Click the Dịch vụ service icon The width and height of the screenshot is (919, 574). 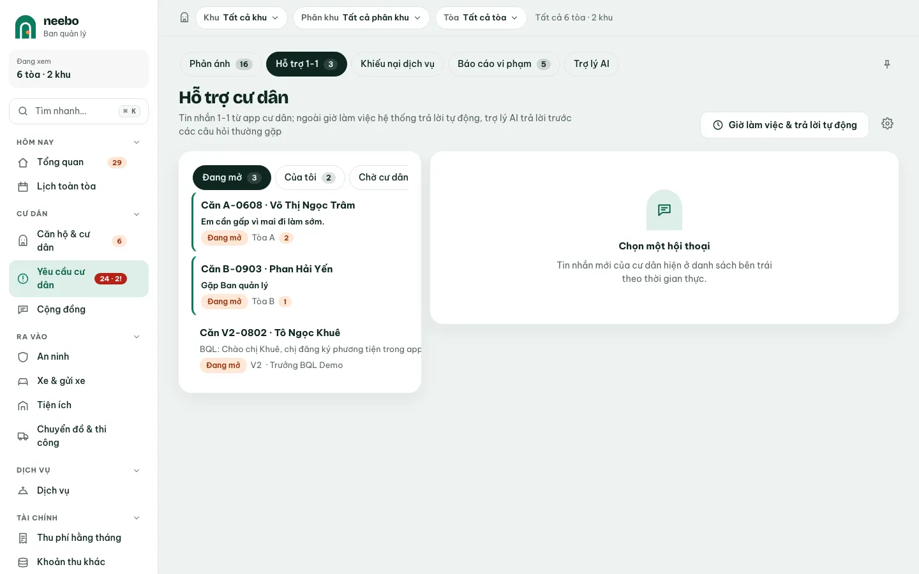tap(23, 491)
